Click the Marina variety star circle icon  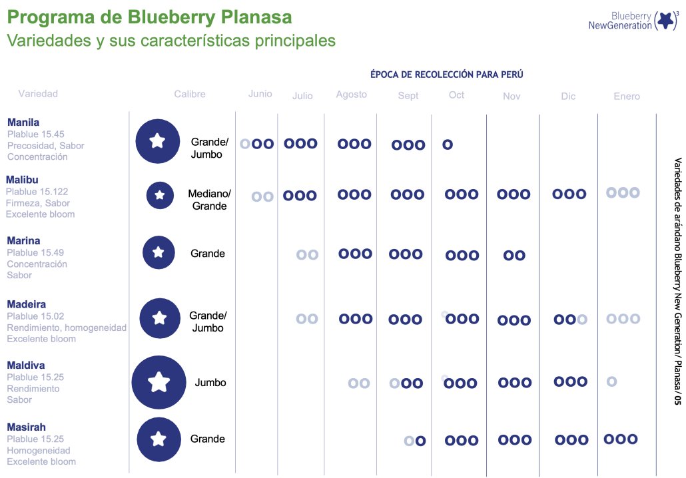tap(159, 253)
